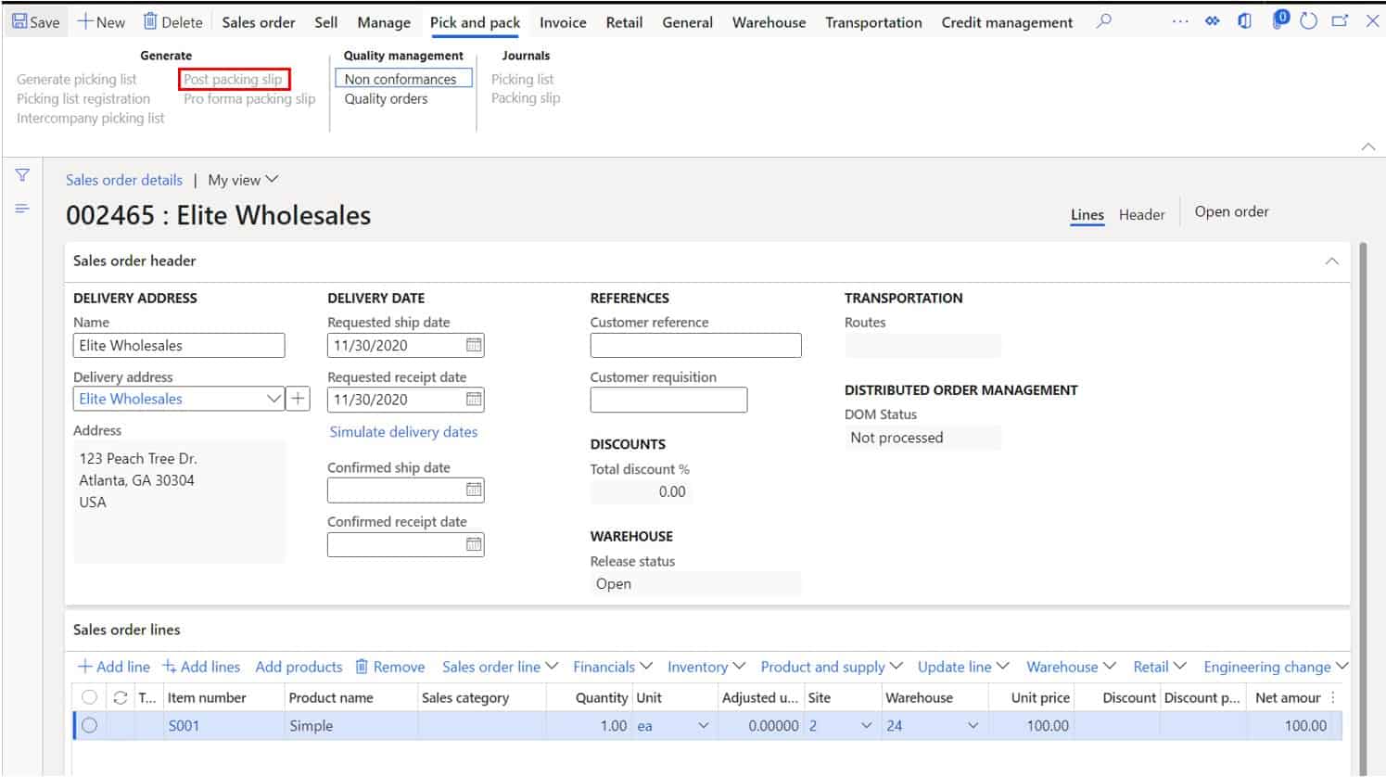
Task: Switch to the Invoice ribbon tab
Action: 562,22
